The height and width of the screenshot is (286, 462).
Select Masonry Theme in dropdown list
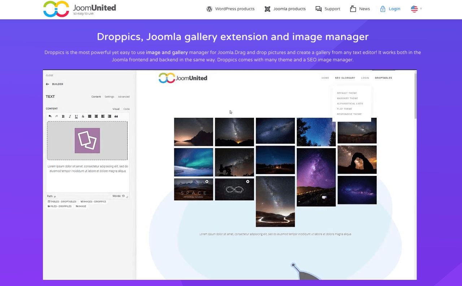347,98
